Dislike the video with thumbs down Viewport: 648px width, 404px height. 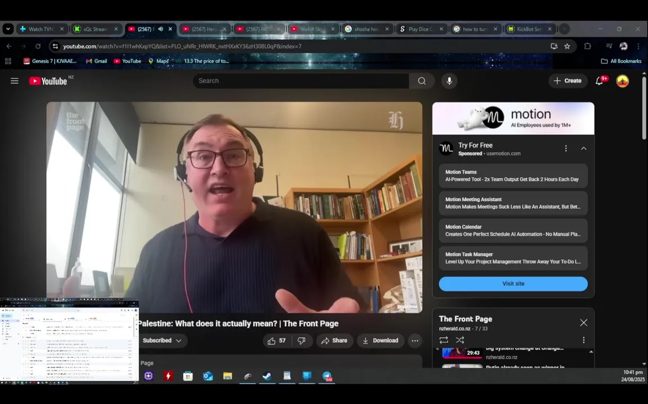[x=302, y=341]
